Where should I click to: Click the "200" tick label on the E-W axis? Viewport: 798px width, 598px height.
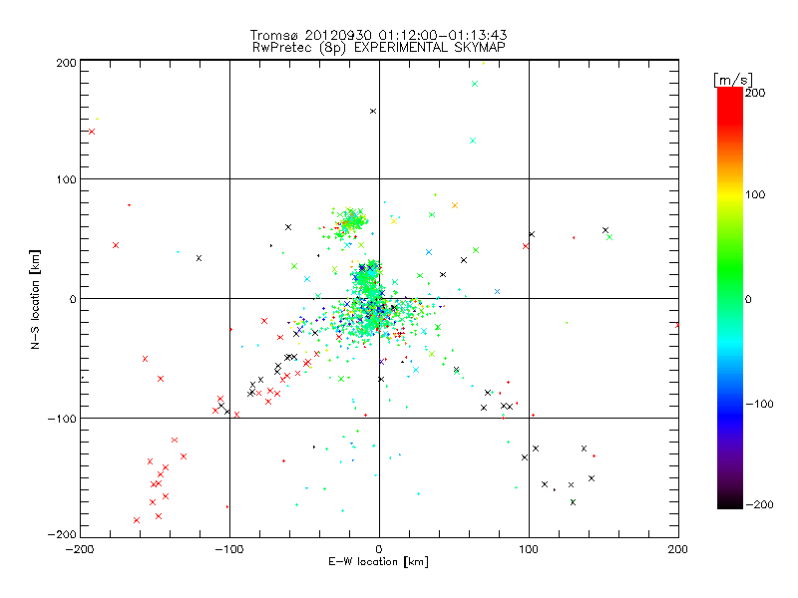tap(678, 549)
